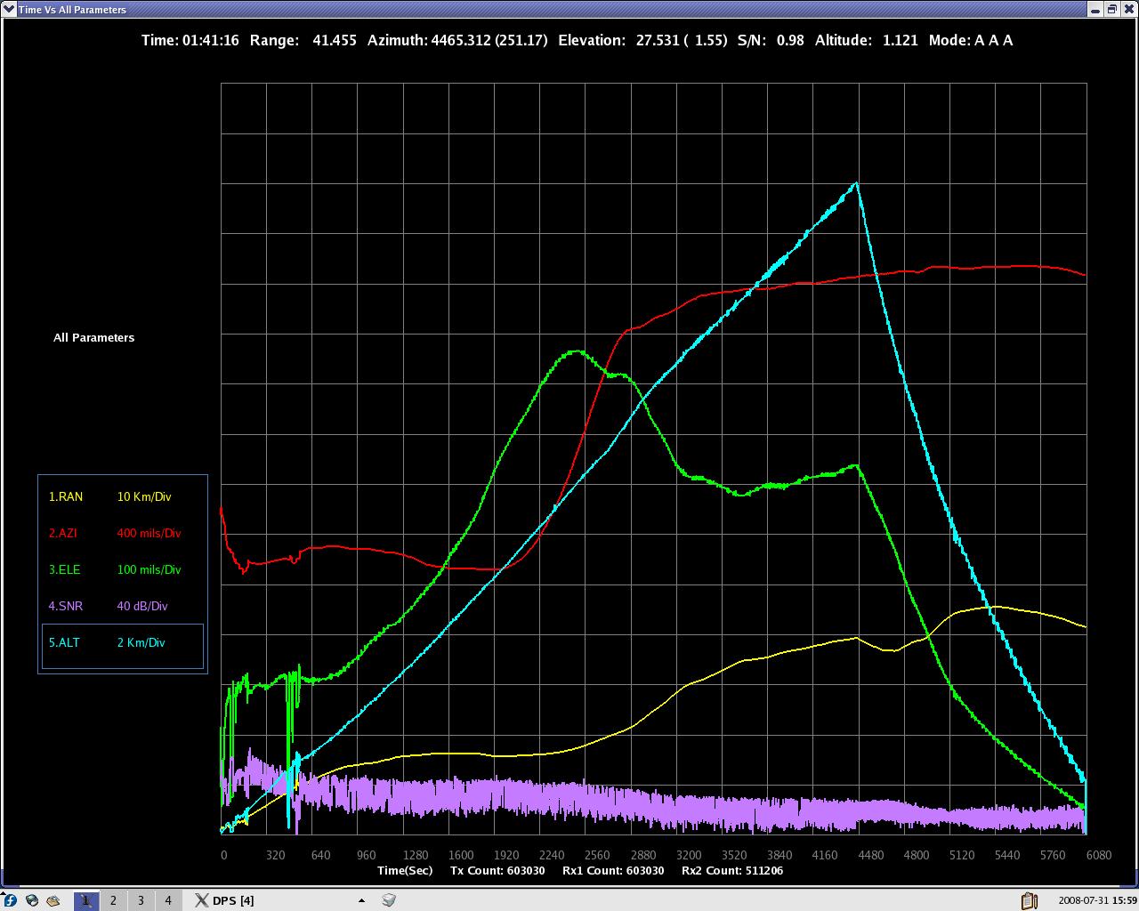
Task: Select the 2.AZI legend entry
Action: click(62, 533)
